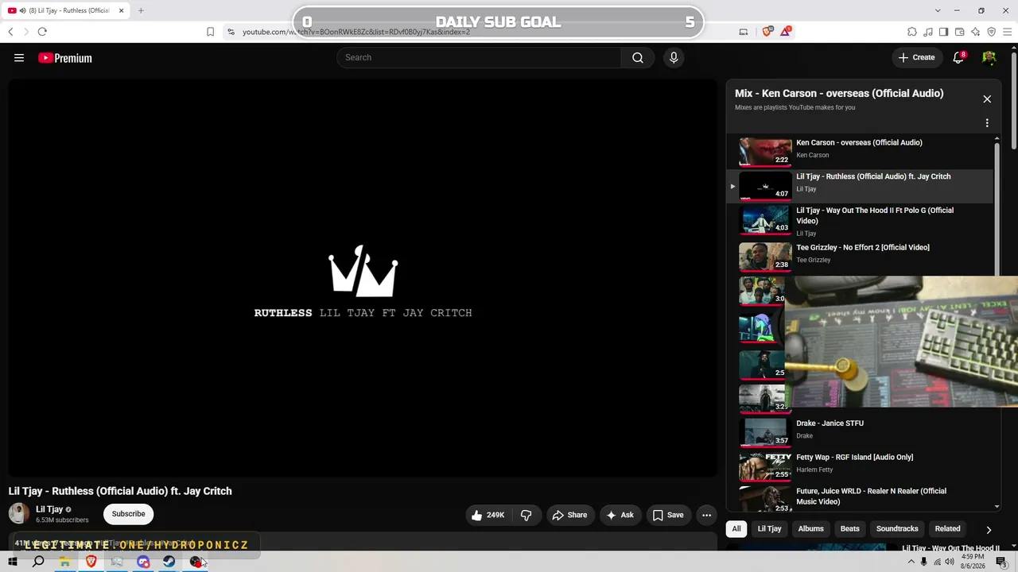Open Brave Wallet
Image resolution: width=1018 pixels, height=572 pixels.
(959, 32)
